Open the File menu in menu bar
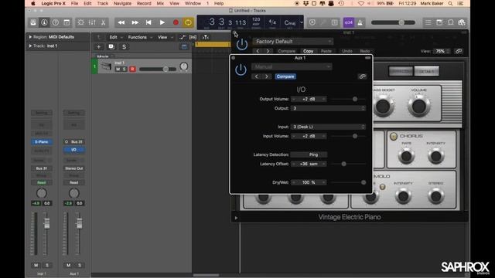This screenshot has width=495, height=278. point(74,3)
